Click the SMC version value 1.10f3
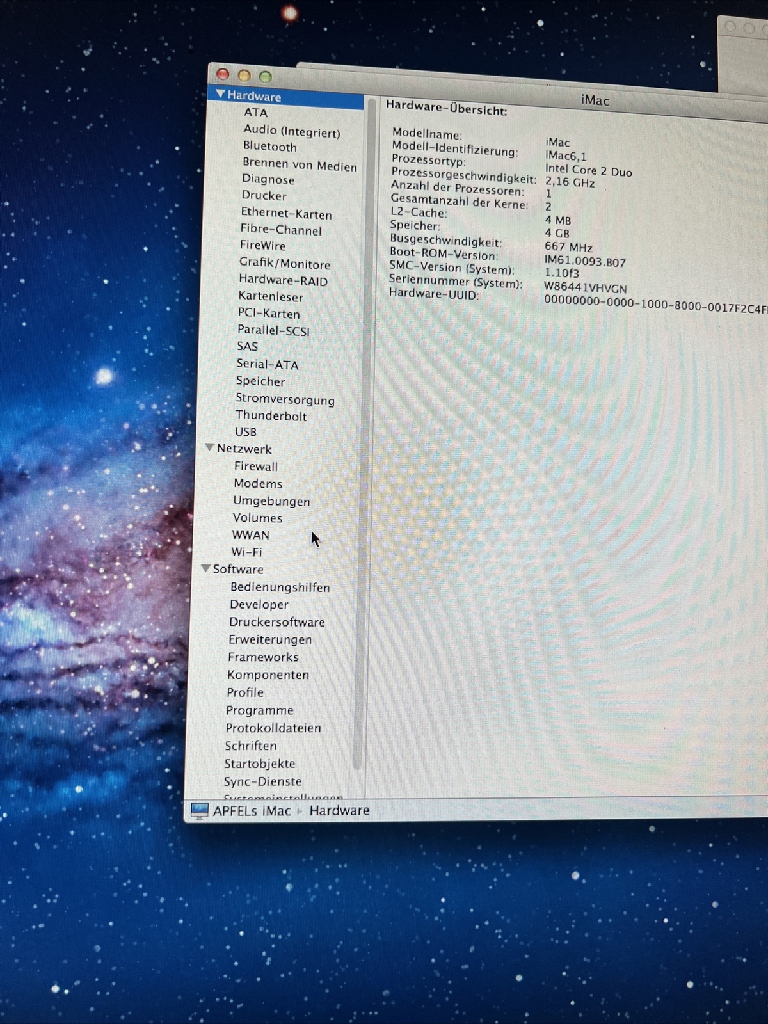 561,273
